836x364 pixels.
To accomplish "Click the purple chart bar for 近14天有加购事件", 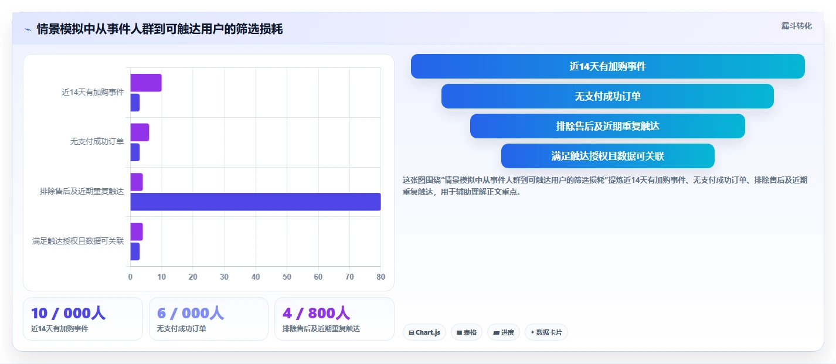I will 146,83.
